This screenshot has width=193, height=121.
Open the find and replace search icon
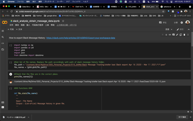pyautogui.click(x=3, y=37)
